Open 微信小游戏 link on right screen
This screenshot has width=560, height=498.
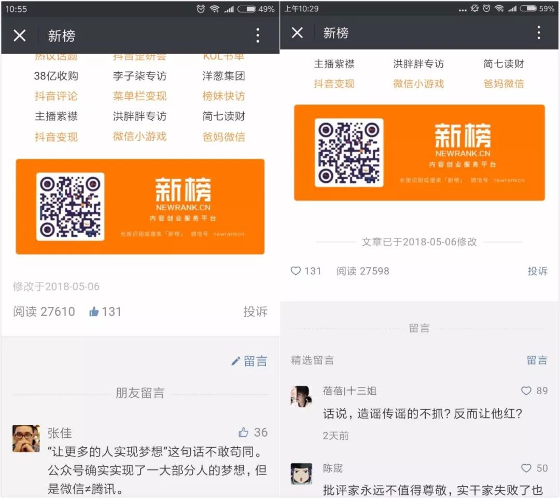click(418, 84)
